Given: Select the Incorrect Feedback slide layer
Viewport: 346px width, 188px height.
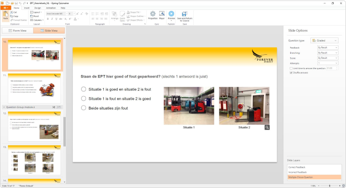Looking at the screenshot, I should coord(314,172).
